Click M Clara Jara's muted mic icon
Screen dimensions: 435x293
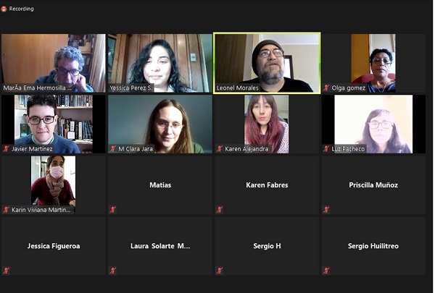pyautogui.click(x=112, y=149)
